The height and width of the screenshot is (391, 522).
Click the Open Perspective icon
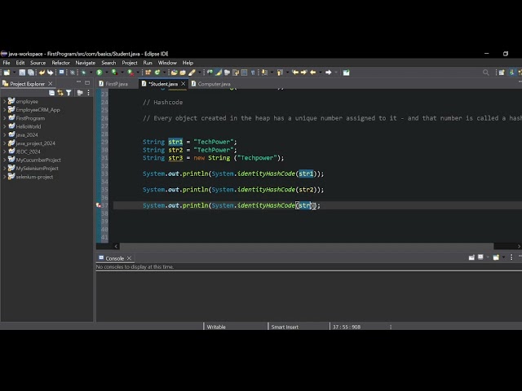[502, 72]
